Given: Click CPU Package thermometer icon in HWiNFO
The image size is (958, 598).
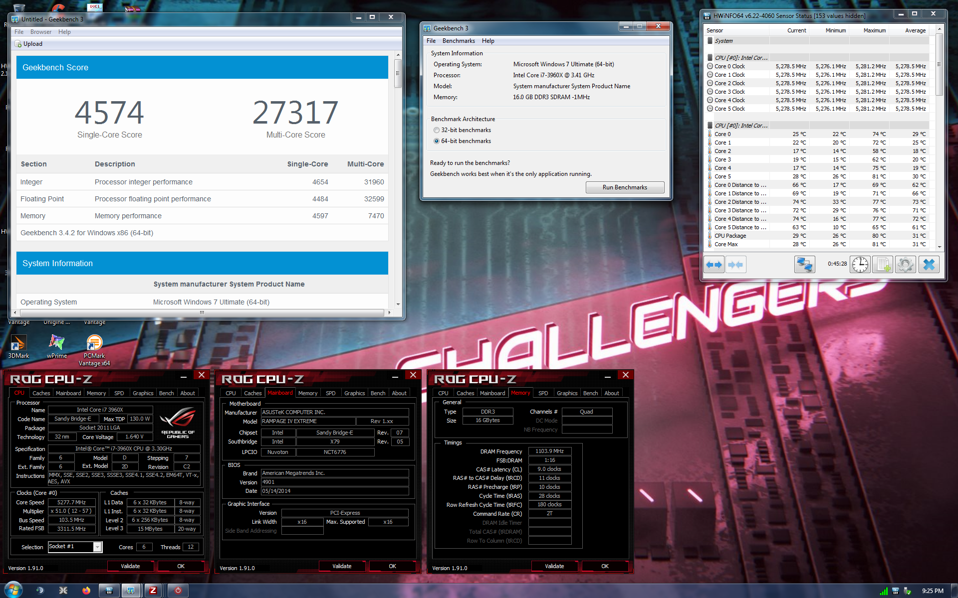Looking at the screenshot, I should point(710,236).
